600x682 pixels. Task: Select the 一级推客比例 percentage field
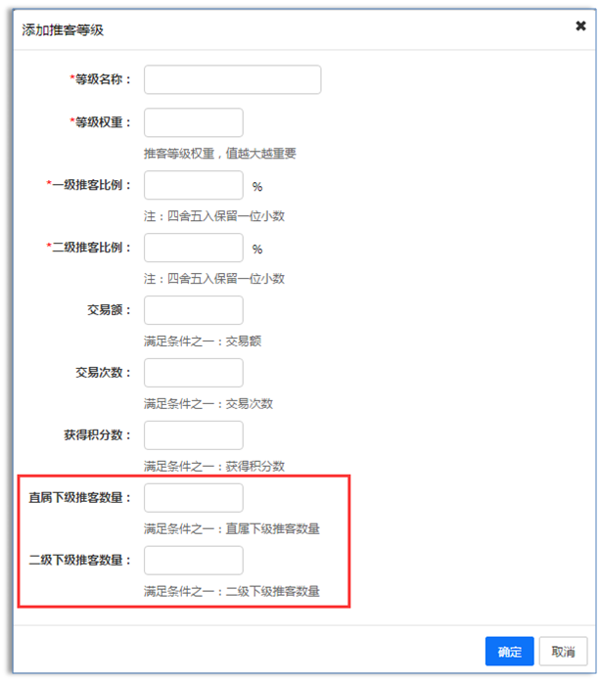click(194, 185)
